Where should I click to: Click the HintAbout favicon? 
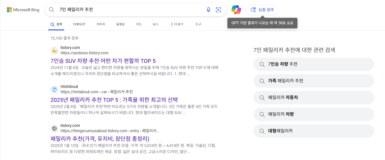[54, 90]
